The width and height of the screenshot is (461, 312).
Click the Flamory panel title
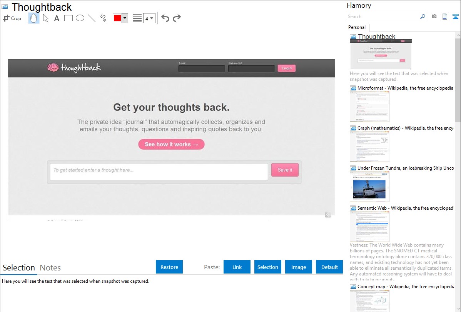pos(359,5)
